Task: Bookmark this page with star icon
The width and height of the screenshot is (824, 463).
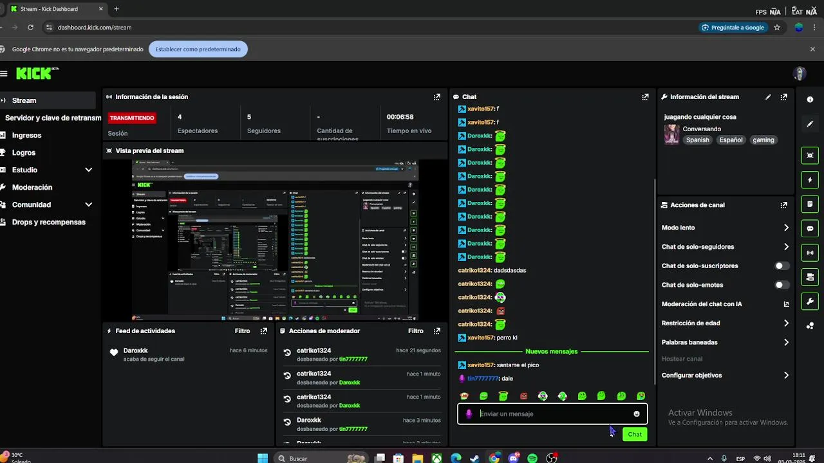Action: click(x=777, y=28)
